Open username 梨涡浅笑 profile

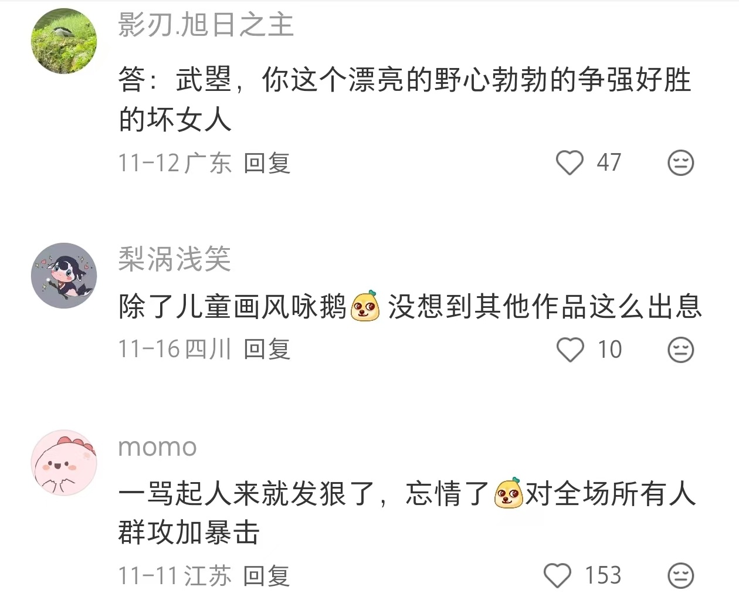[x=175, y=259]
